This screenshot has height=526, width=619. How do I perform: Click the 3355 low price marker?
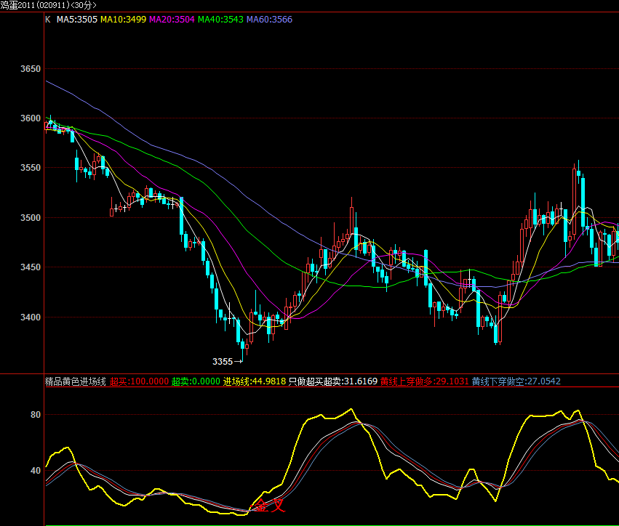[x=223, y=361]
